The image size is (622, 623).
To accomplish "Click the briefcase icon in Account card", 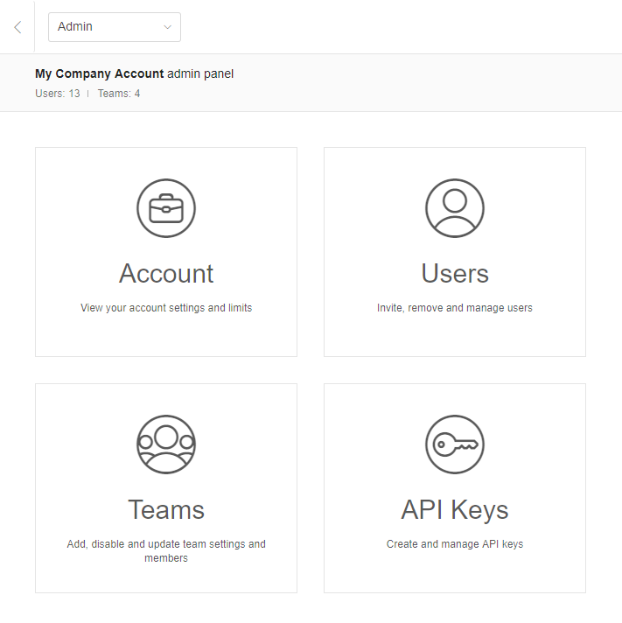I will click(166, 208).
